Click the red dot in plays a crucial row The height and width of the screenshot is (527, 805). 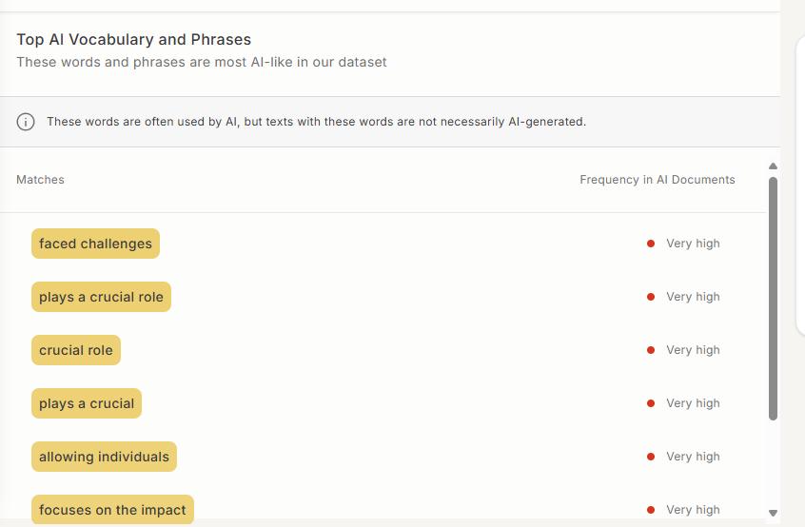(651, 403)
